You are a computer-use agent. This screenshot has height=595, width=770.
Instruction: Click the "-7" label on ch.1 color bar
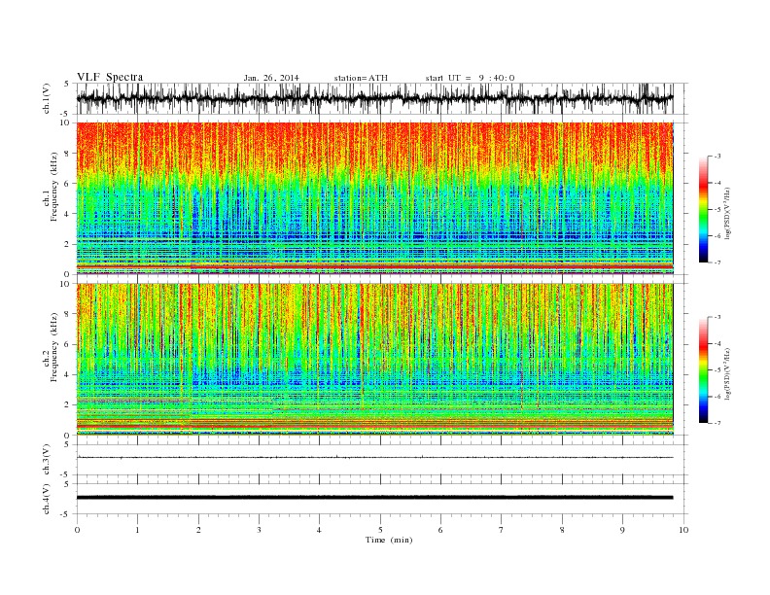pyautogui.click(x=717, y=262)
